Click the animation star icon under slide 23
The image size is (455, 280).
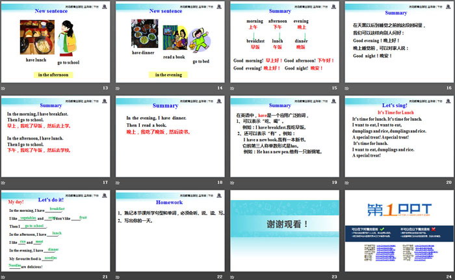coord(232,277)
